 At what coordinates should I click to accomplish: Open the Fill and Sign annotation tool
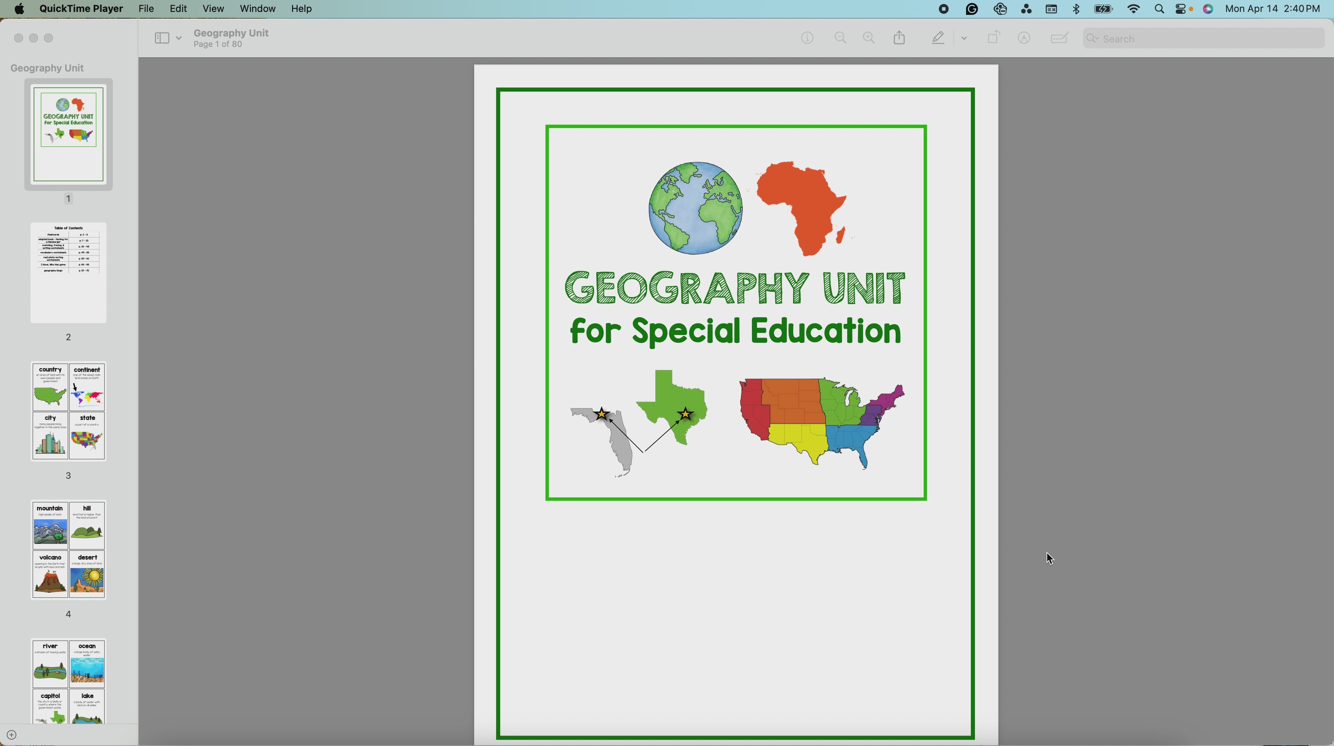(x=1059, y=37)
